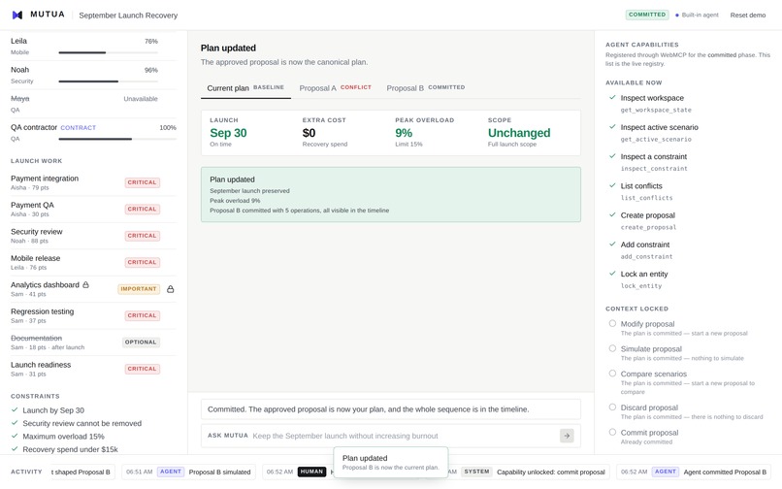Select the Regression testing work item
Screen dimensions: 782x489
(x=93, y=315)
